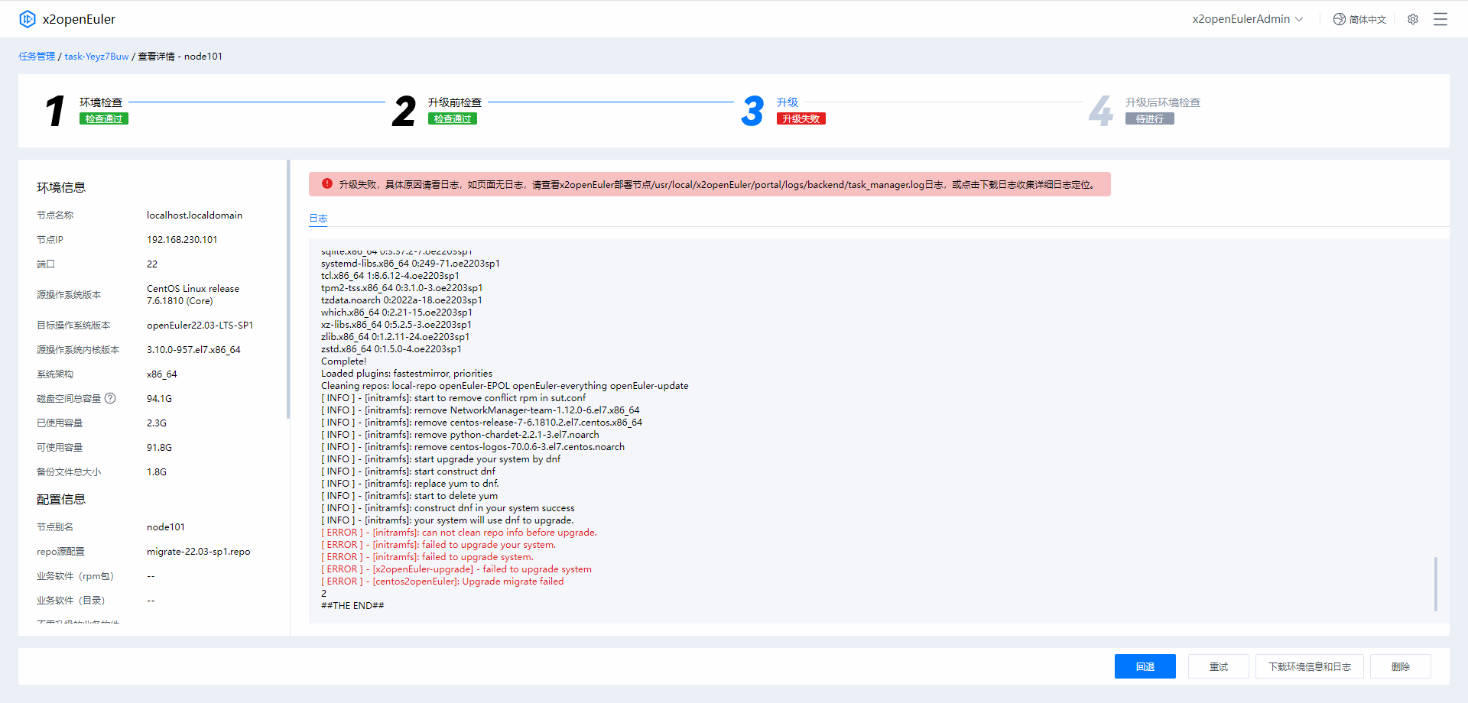Click the x2openEuler logo icon

pyautogui.click(x=28, y=19)
